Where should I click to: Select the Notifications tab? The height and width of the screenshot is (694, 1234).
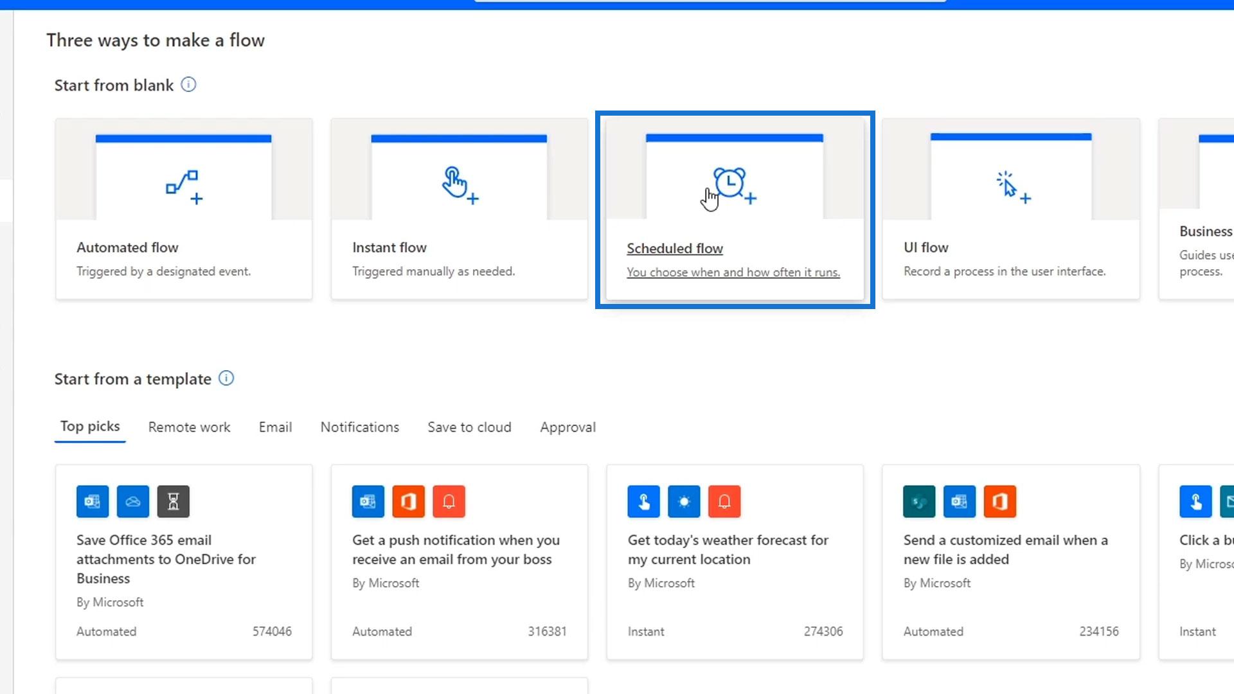pos(359,427)
